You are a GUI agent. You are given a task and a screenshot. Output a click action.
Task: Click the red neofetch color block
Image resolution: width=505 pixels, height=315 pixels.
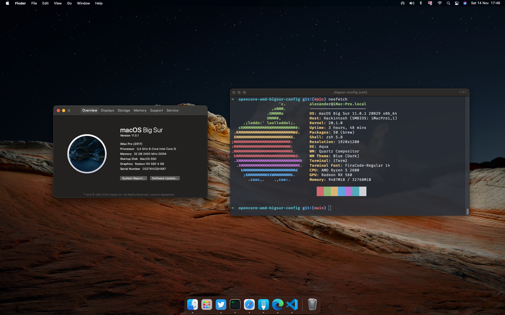pos(320,191)
